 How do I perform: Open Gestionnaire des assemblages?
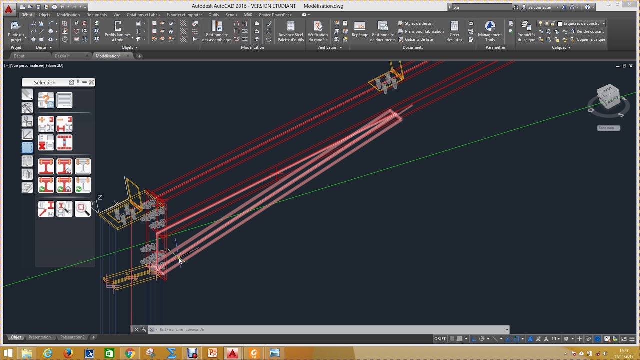[217, 31]
